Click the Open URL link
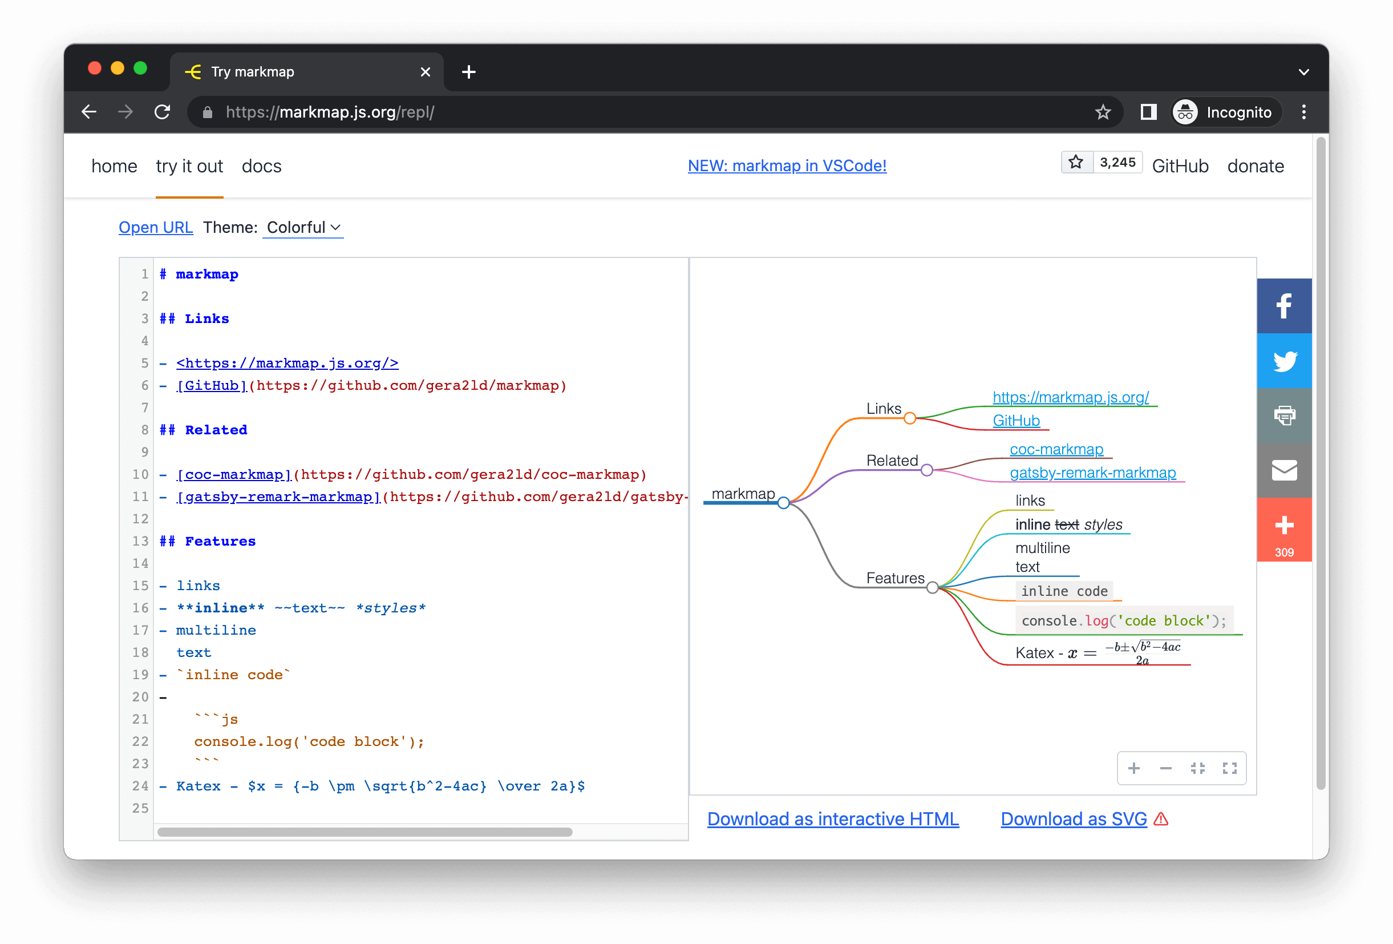Image resolution: width=1393 pixels, height=944 pixels. (155, 227)
